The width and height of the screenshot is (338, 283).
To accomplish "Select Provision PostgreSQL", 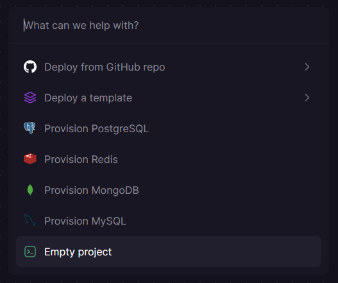I will tap(169, 128).
